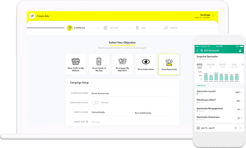Select the Campaign step label
This screenshot has height=148, width=246.
[x=79, y=28]
